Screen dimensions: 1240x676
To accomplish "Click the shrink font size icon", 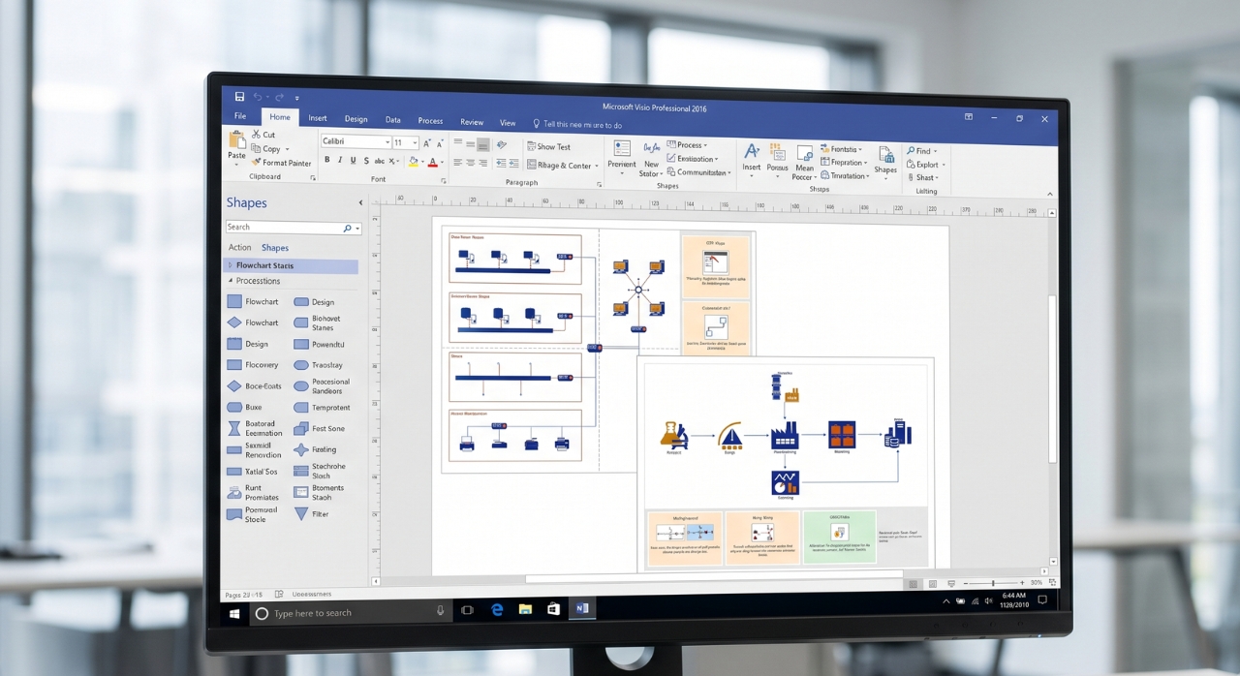I will 440,143.
